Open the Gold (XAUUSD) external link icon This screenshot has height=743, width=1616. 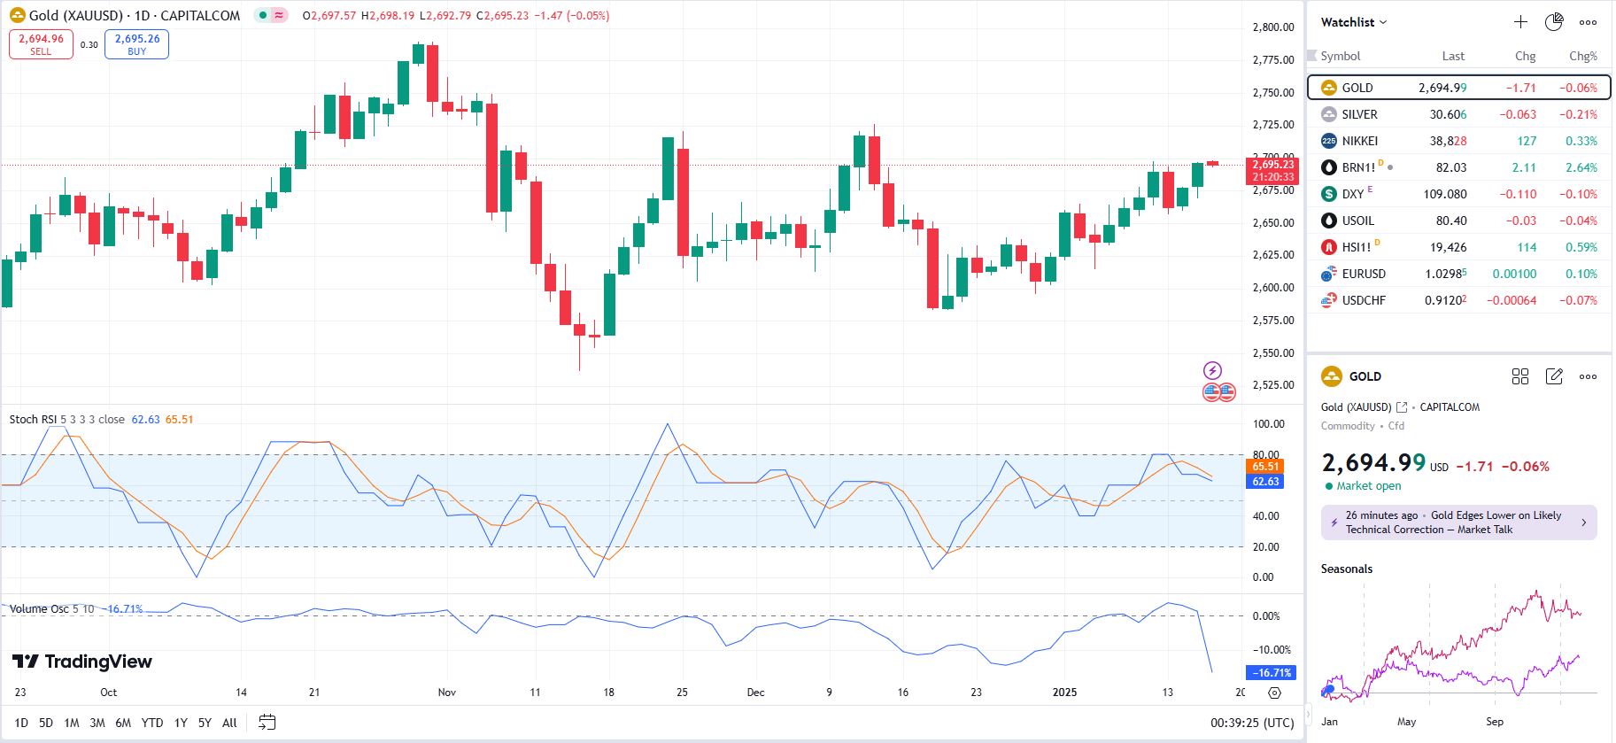tap(1402, 407)
